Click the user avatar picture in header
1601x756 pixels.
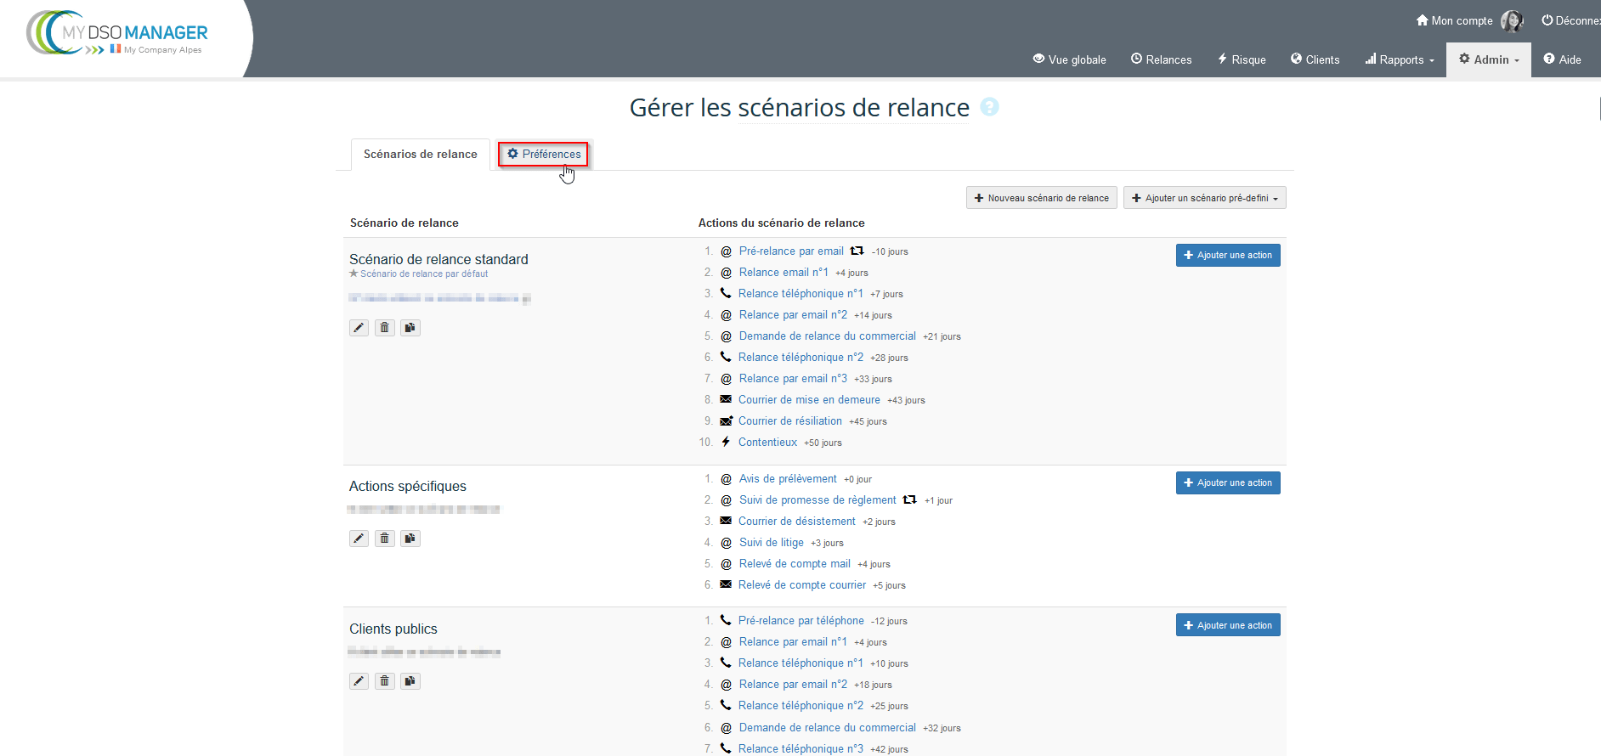[1512, 21]
